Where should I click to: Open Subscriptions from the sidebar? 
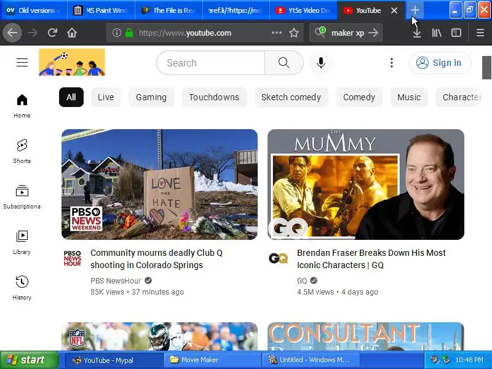click(22, 197)
